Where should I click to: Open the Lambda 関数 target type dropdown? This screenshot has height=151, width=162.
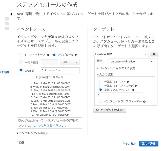click(x=121, y=54)
